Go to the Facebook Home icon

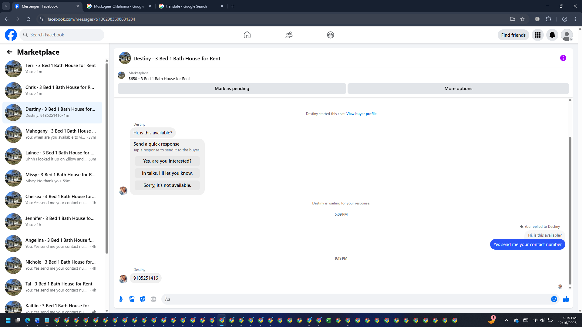247,35
